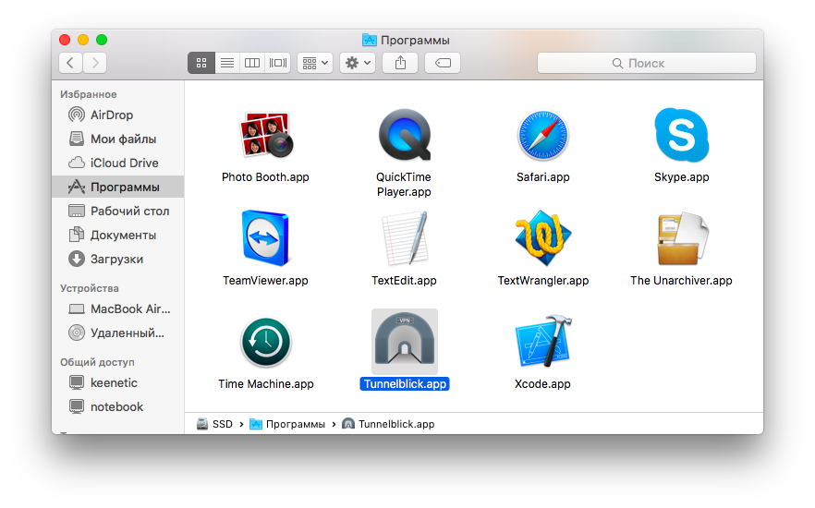Screen dimensions: 815x508
Task: Open iCloud Drive in the sidebar
Action: click(118, 163)
